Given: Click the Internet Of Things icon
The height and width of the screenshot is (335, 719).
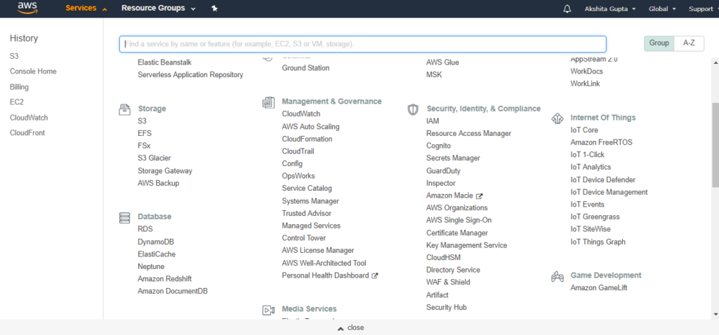Looking at the screenshot, I should pos(557,118).
